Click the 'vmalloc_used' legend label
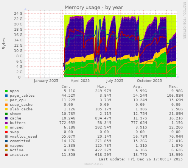The image size is (188, 168). (23, 137)
